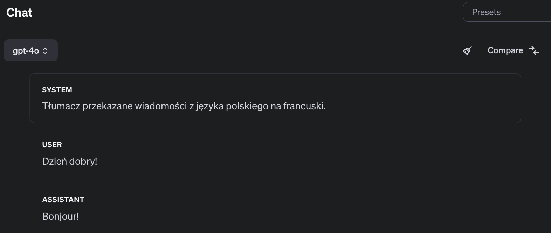
Task: Open the Presets dropdown field
Action: click(507, 12)
